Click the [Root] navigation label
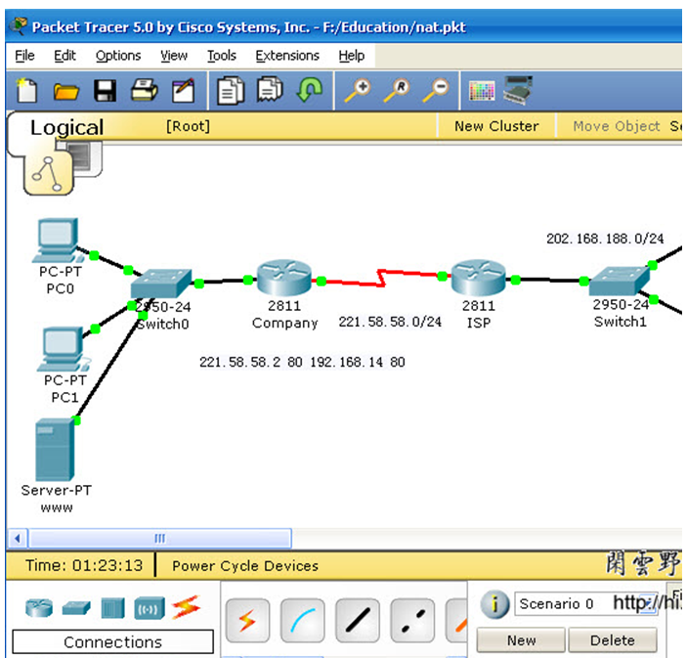Screen dimensions: 687x658 pos(188,127)
